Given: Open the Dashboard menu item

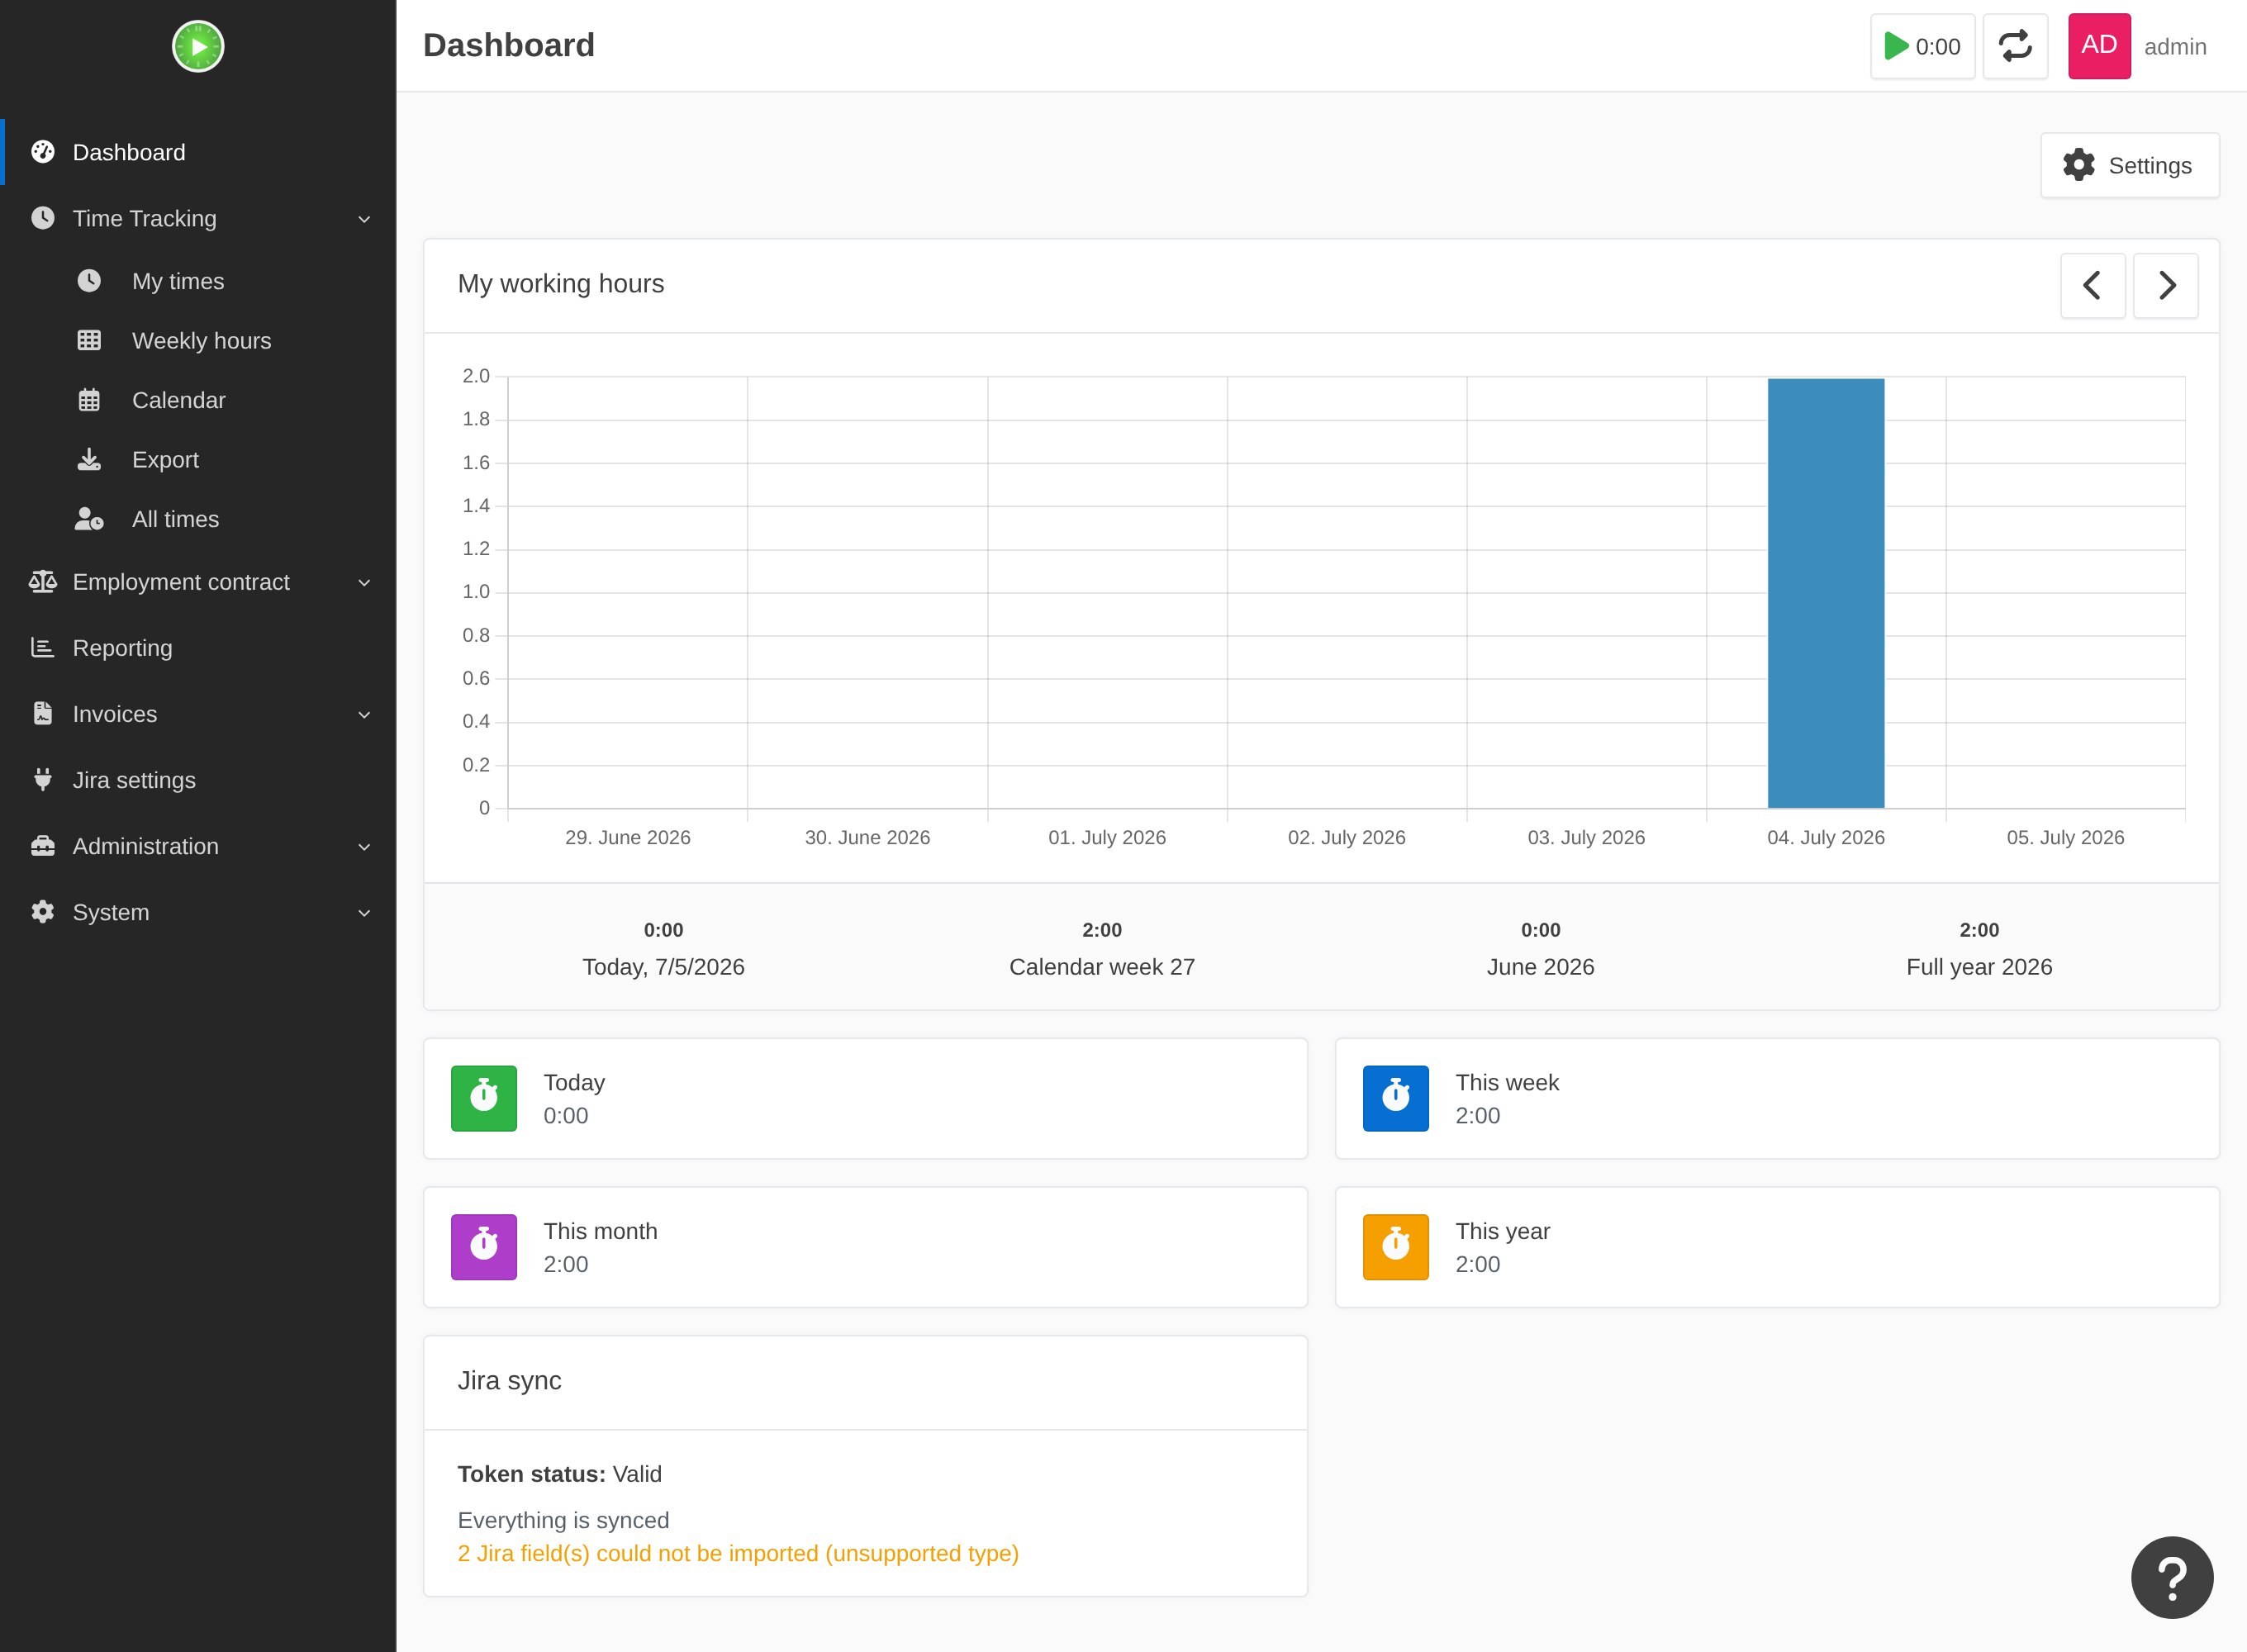Looking at the screenshot, I should tap(198, 152).
